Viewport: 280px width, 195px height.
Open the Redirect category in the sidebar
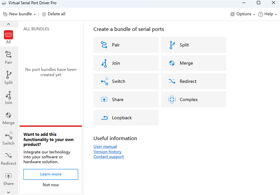(x=8, y=158)
